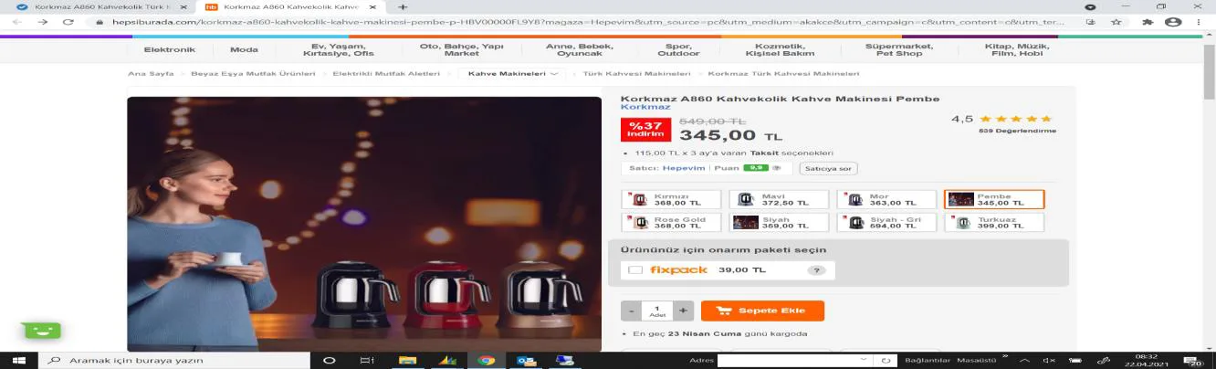Open the 539 Değerlendirme reviews link
Image resolution: width=1216 pixels, height=369 pixels.
click(x=1017, y=131)
